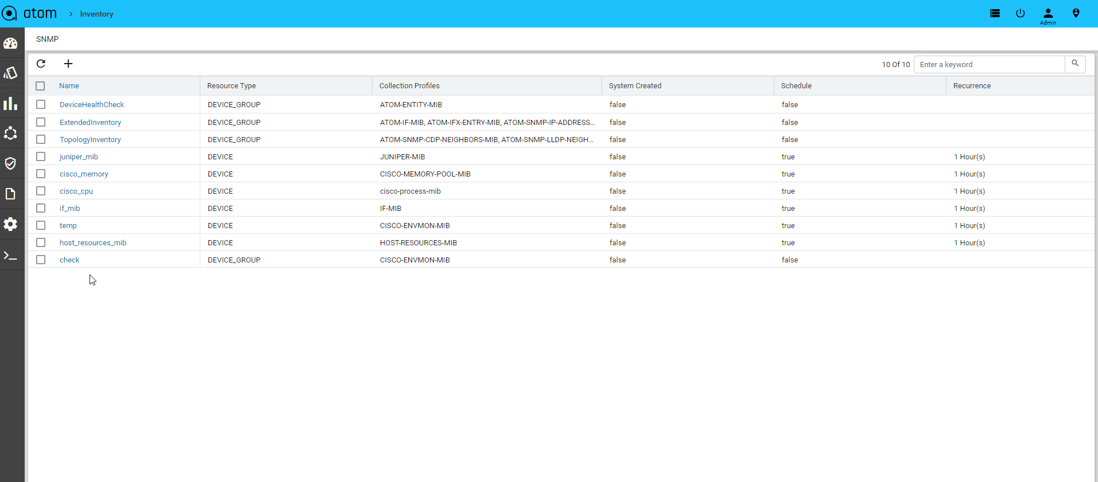Viewport: 1098px width, 482px height.
Task: Open the server list icon in top bar
Action: pos(995,13)
